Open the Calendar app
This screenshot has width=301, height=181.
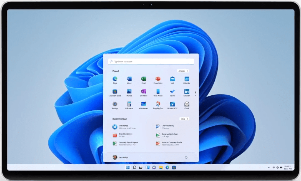coord(187,80)
